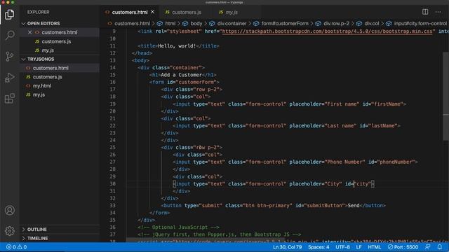Click the body breadcrumb item
Viewport: 449px width, 252px height.
click(193, 23)
